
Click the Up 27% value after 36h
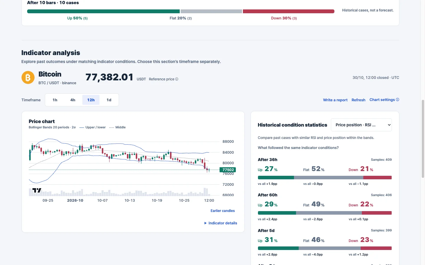[268, 169]
